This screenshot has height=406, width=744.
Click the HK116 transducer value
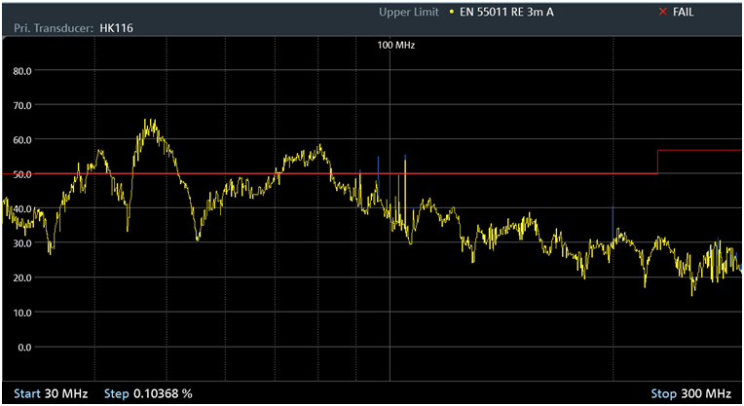[x=116, y=28]
